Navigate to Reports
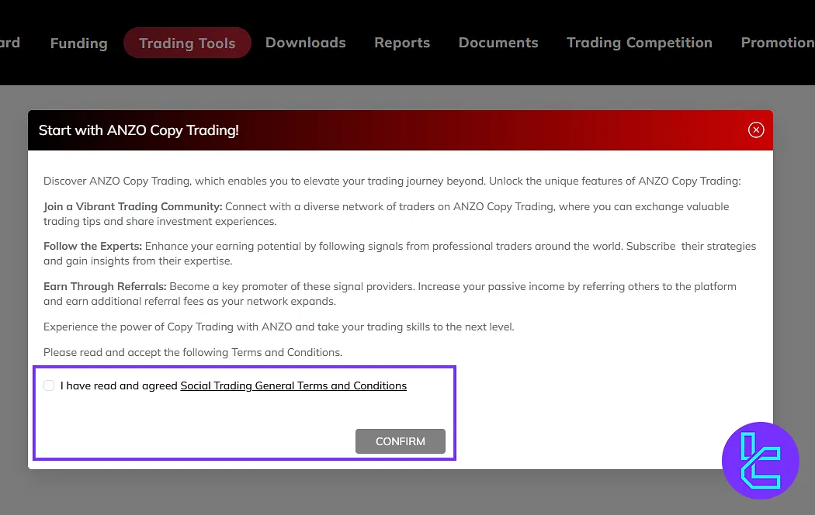This screenshot has width=815, height=515. 401,43
